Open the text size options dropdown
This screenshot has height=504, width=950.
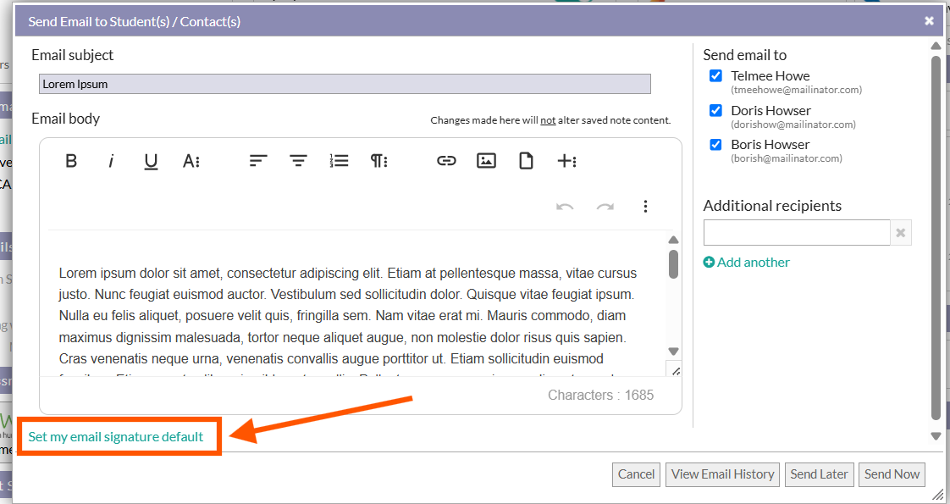[x=191, y=161]
